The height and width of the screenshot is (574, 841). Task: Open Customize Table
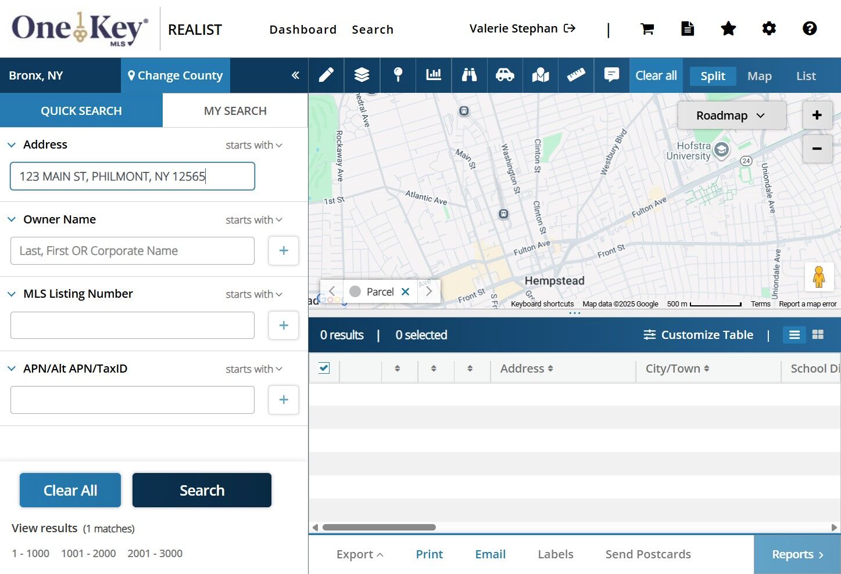[x=699, y=335]
